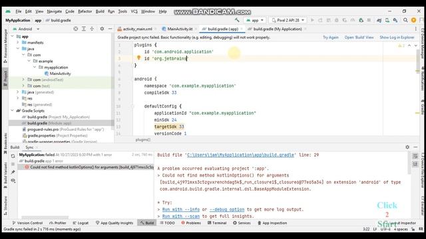This screenshot has height=239, width=426.
Task: Open the SDK Manager toolbar icon
Action: pos(395,20)
